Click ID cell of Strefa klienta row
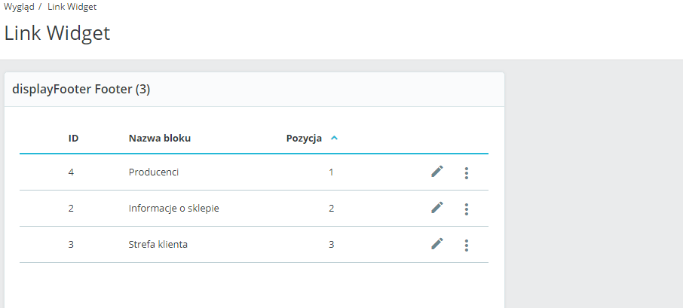 point(71,245)
